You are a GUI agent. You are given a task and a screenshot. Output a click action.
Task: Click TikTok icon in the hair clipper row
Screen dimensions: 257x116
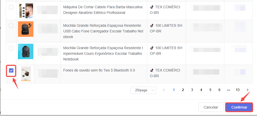(152, 7)
